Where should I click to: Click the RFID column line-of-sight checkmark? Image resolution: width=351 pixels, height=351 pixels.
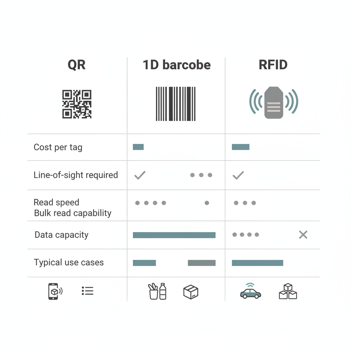tap(238, 175)
